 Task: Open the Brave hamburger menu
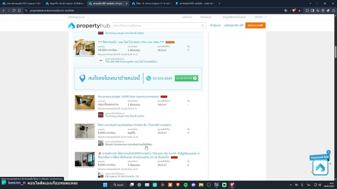pos(334,10)
